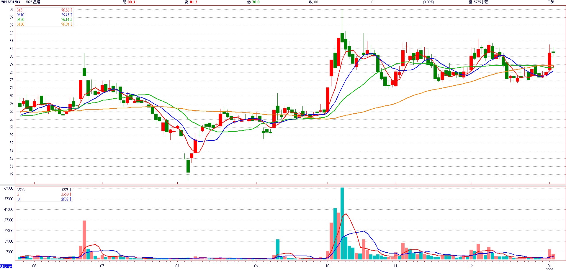Click the date 2025/01/03 in header
This screenshot has width=566, height=270.
(11, 2)
